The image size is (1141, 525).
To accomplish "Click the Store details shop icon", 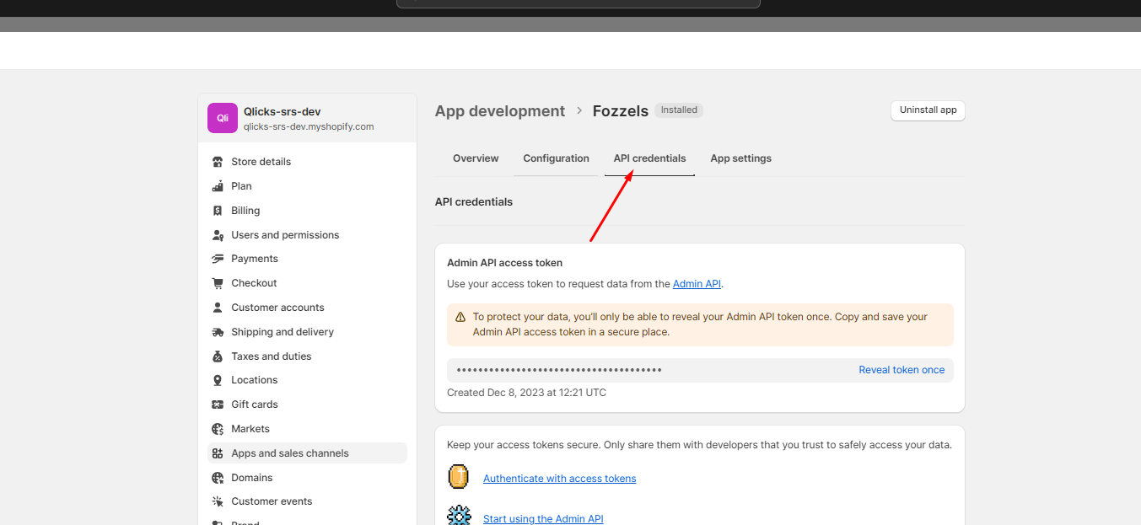I will pos(218,162).
